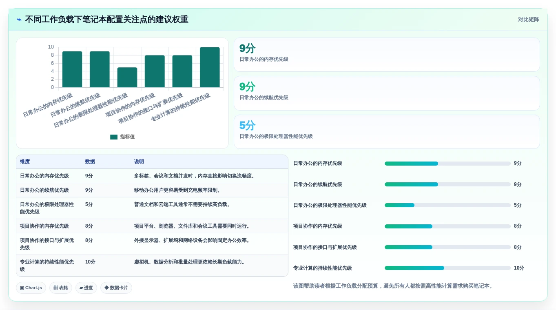The height and width of the screenshot is (310, 556).
Task: Click the tallest bar, 专业计算的持续性能优先级
Action: click(x=210, y=67)
